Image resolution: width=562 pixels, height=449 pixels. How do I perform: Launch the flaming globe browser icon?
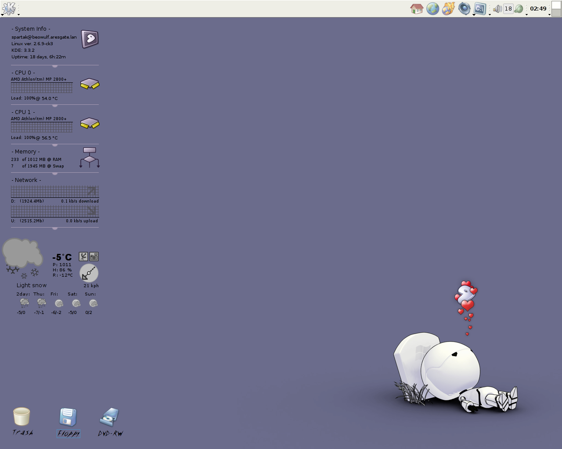[448, 8]
